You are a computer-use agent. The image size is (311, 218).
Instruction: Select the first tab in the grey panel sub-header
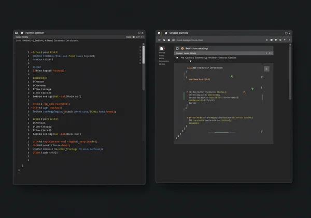click(x=179, y=53)
